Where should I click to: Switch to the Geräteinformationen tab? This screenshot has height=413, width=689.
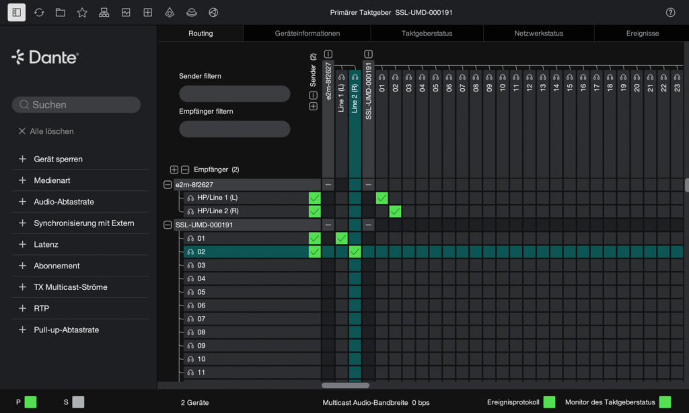pyautogui.click(x=307, y=33)
